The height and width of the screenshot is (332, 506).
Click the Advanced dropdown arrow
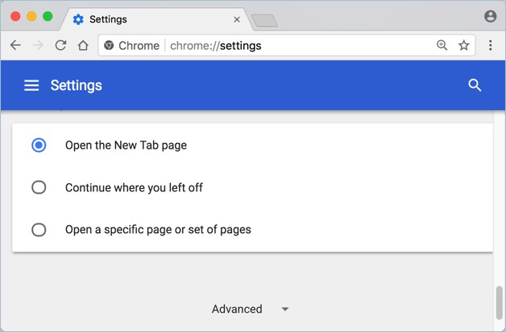pos(284,309)
